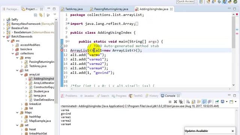Open the Package Explorer tab

click(10, 9)
